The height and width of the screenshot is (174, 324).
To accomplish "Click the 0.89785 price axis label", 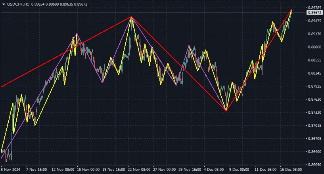I will (314, 8).
